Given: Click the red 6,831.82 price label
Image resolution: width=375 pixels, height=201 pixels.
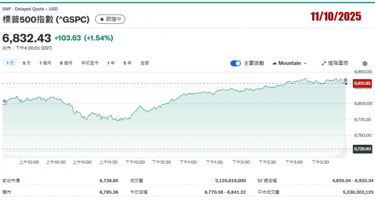Looking at the screenshot, I should tap(362, 83).
